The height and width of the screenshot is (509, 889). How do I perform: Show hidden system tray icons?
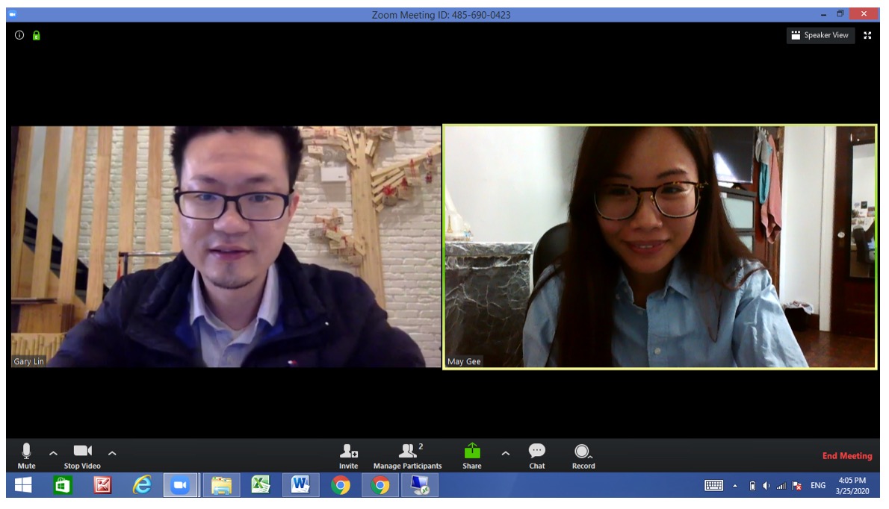[735, 486]
